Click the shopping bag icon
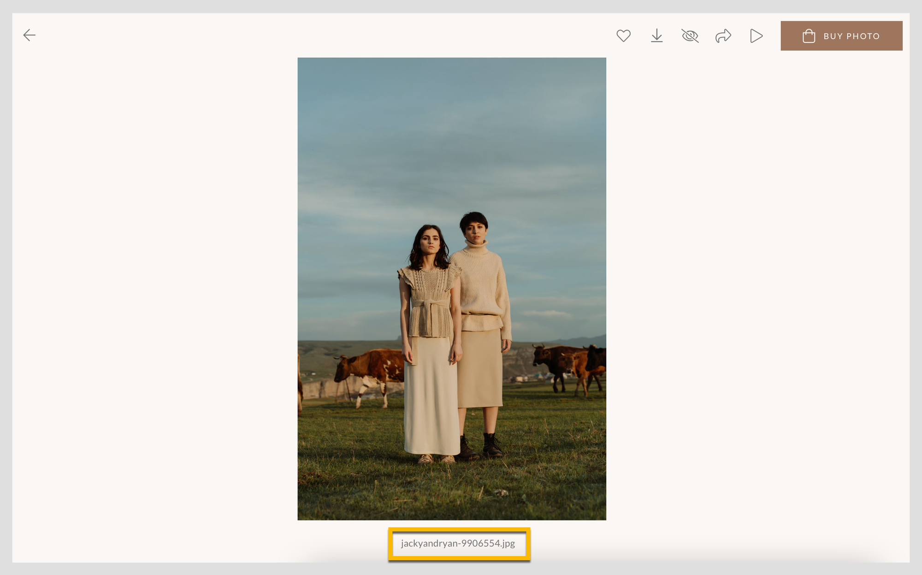The height and width of the screenshot is (575, 922). pyautogui.click(x=809, y=36)
